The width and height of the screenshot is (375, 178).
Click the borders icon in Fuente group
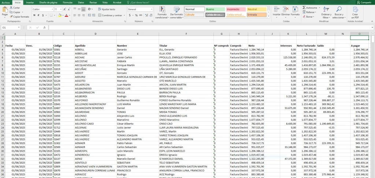pos(51,15)
